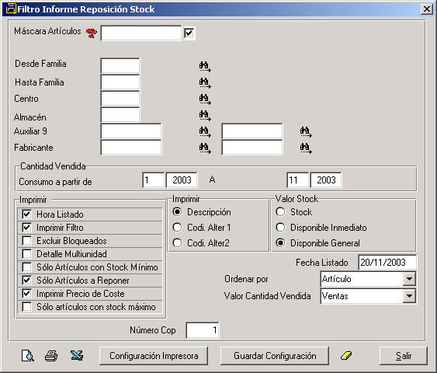
Task: Open binoculars search for Desde Familia
Action: click(x=205, y=66)
